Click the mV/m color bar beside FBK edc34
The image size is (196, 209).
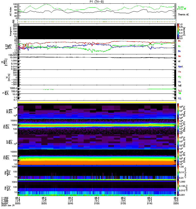click(x=178, y=173)
